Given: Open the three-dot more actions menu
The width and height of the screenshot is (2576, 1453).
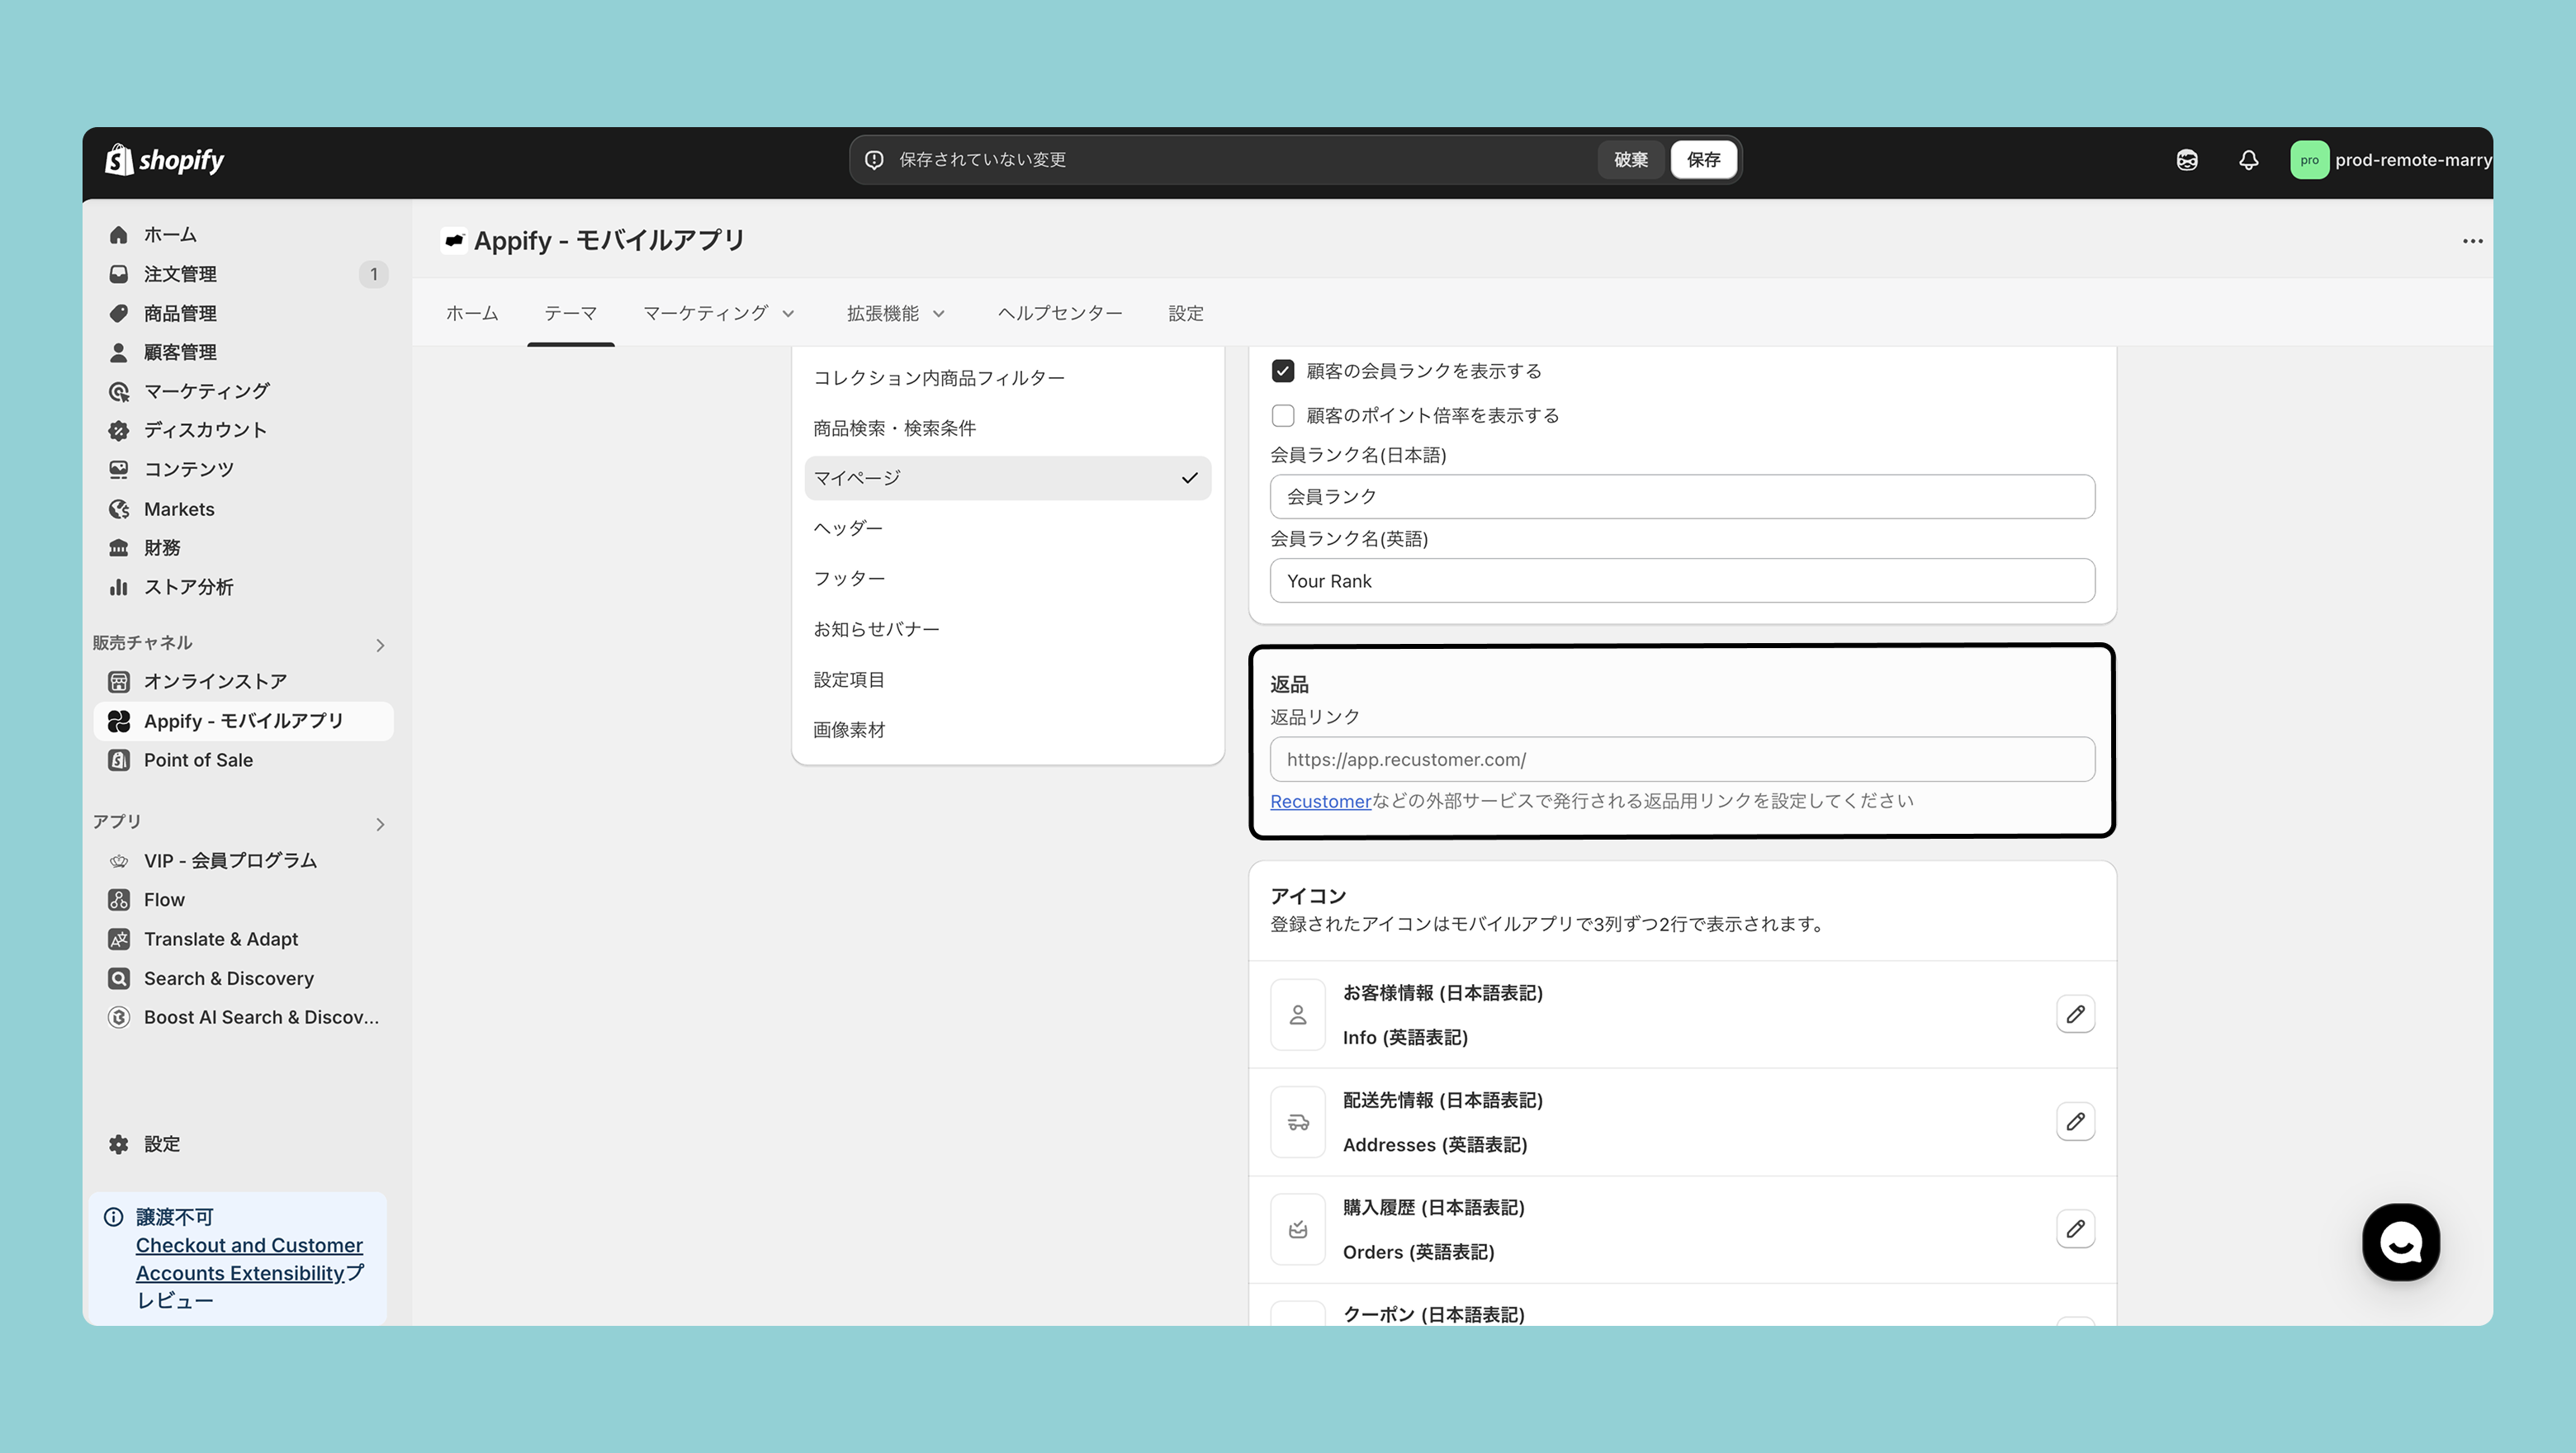Looking at the screenshot, I should 2472,241.
